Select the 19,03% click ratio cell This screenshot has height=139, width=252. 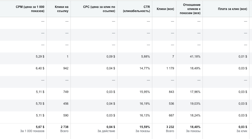[195, 104]
